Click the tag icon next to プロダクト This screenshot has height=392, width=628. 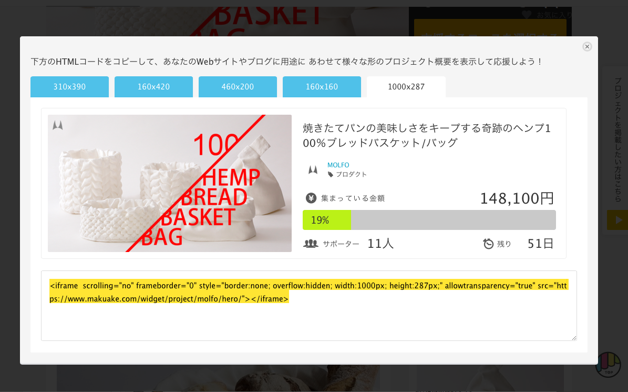click(331, 174)
